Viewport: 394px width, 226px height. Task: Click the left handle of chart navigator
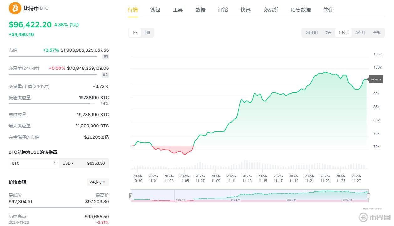point(131,196)
